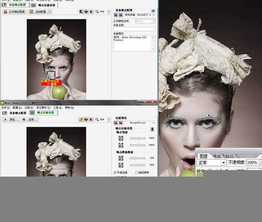
Task: Click first view-mode icon in 打开测试图像 toolbar
Action: pyautogui.click(x=81, y=11)
